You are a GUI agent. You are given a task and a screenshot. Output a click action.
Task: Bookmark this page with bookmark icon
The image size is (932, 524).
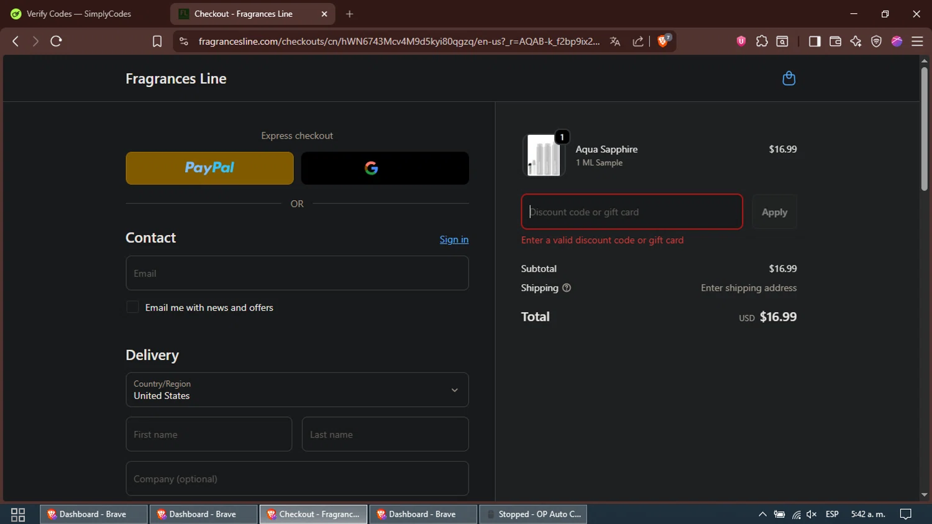[157, 41]
